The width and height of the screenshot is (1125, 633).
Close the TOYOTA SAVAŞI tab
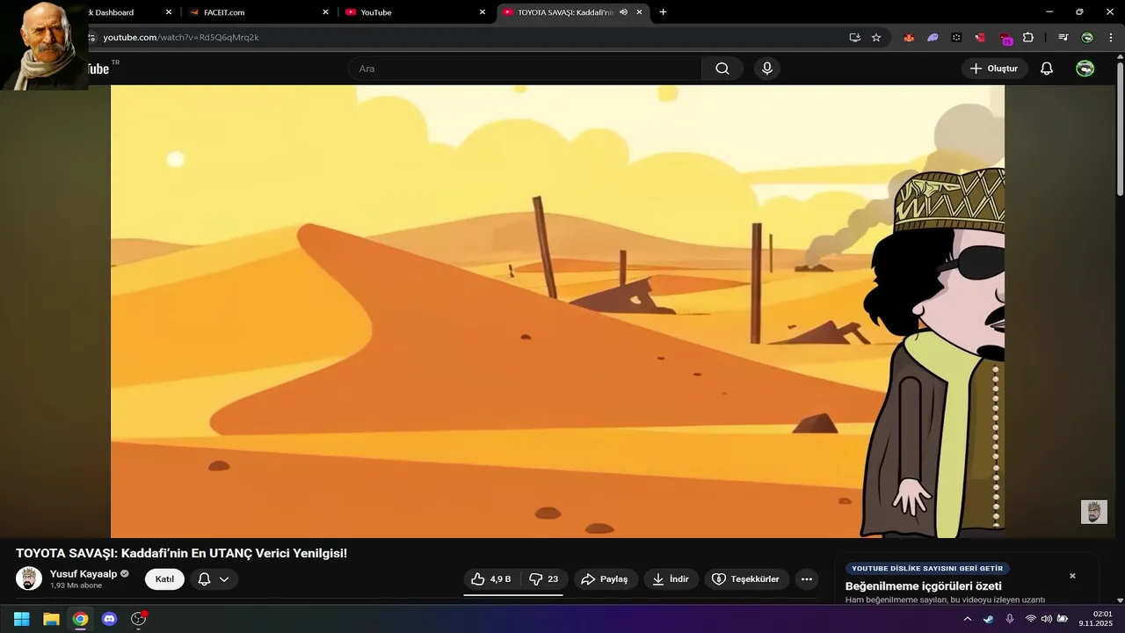(x=639, y=12)
